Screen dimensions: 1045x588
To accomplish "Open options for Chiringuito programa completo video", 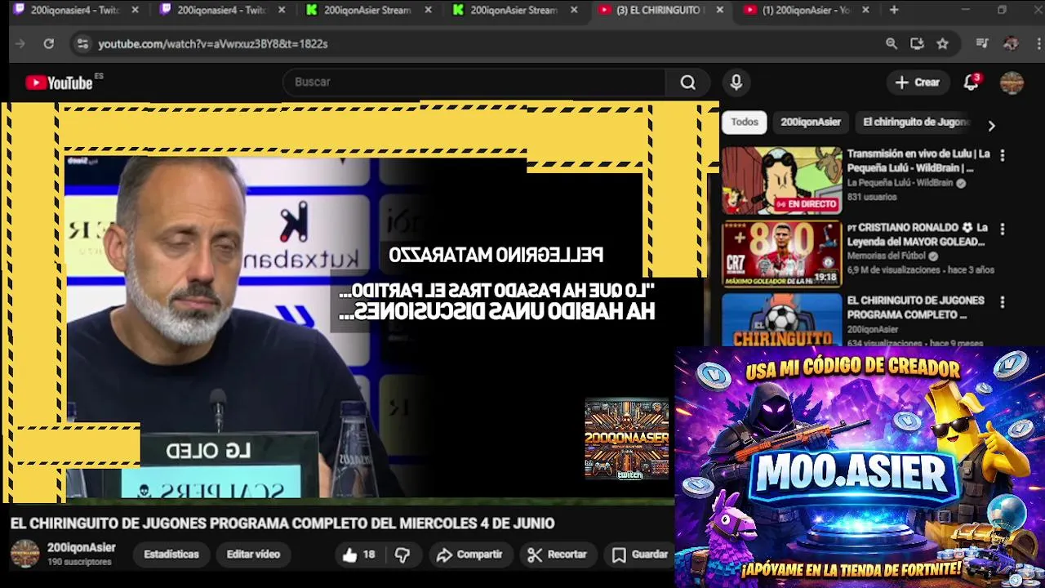I will tap(1003, 301).
